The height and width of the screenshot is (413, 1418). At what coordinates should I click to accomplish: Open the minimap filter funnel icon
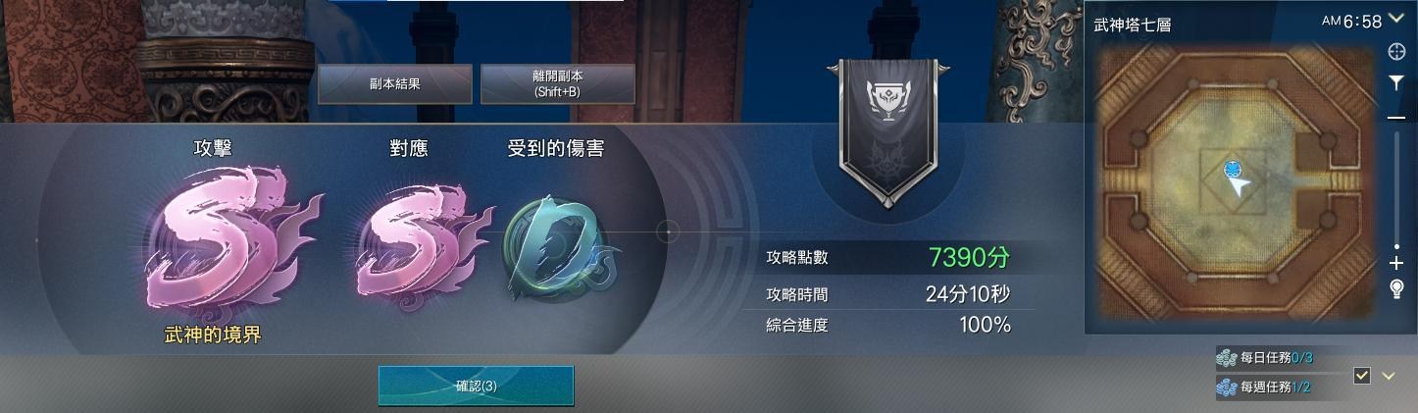1396,84
